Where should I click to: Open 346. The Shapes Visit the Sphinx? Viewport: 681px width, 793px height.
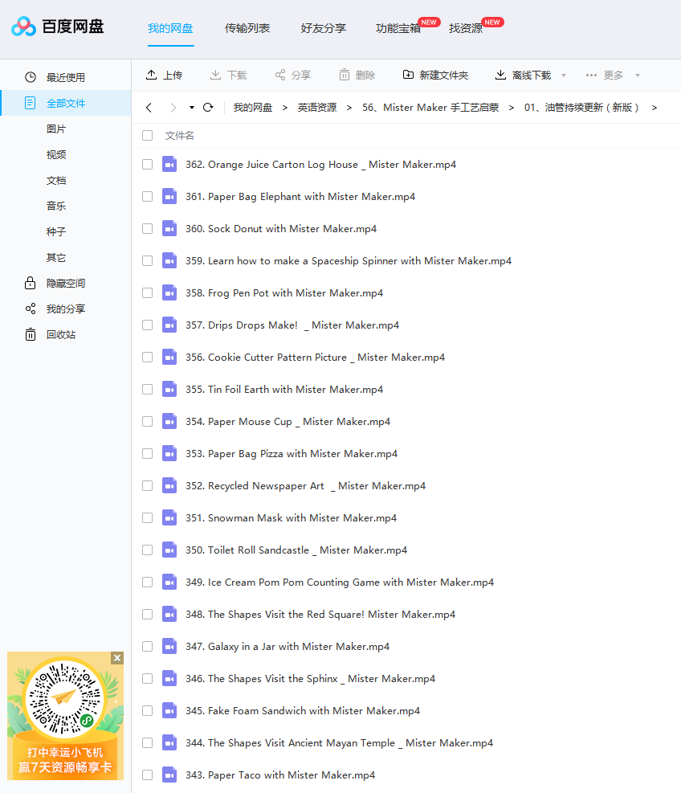click(x=311, y=679)
